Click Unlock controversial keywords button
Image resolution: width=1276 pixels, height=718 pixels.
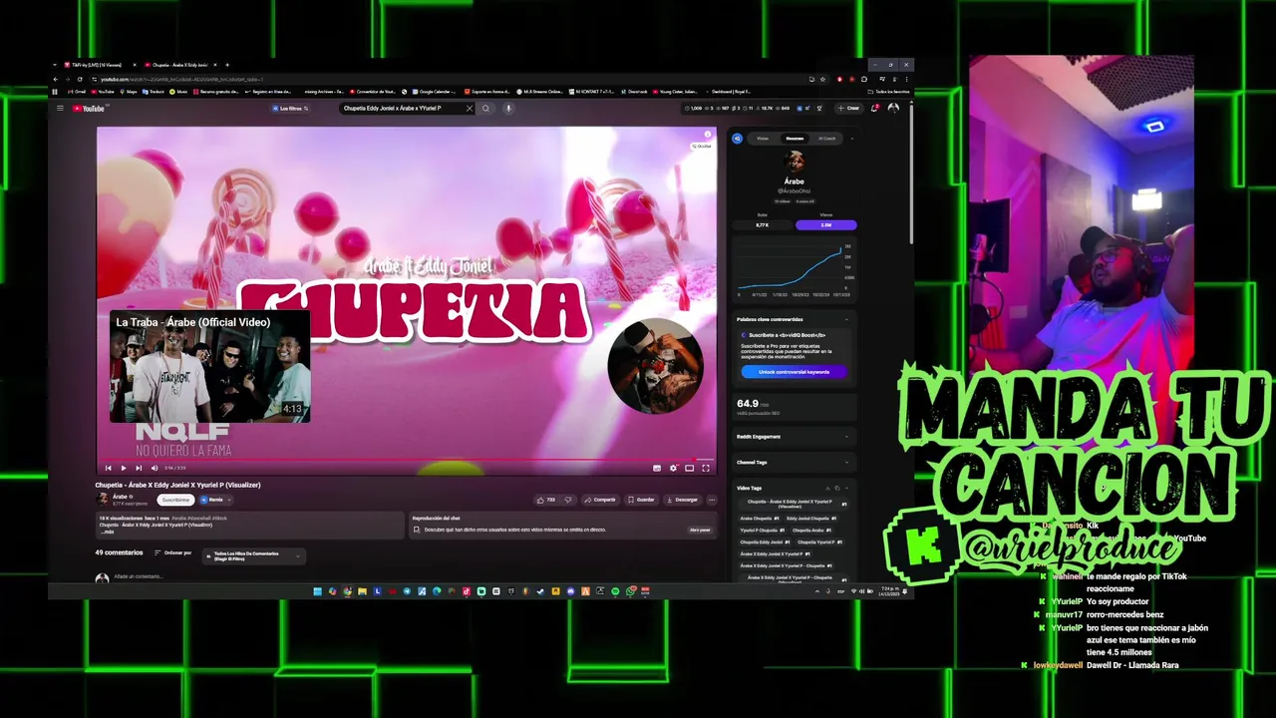(795, 372)
